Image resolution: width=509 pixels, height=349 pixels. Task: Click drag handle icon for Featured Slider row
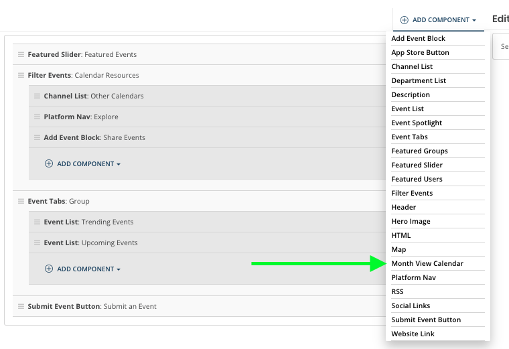pyautogui.click(x=21, y=54)
